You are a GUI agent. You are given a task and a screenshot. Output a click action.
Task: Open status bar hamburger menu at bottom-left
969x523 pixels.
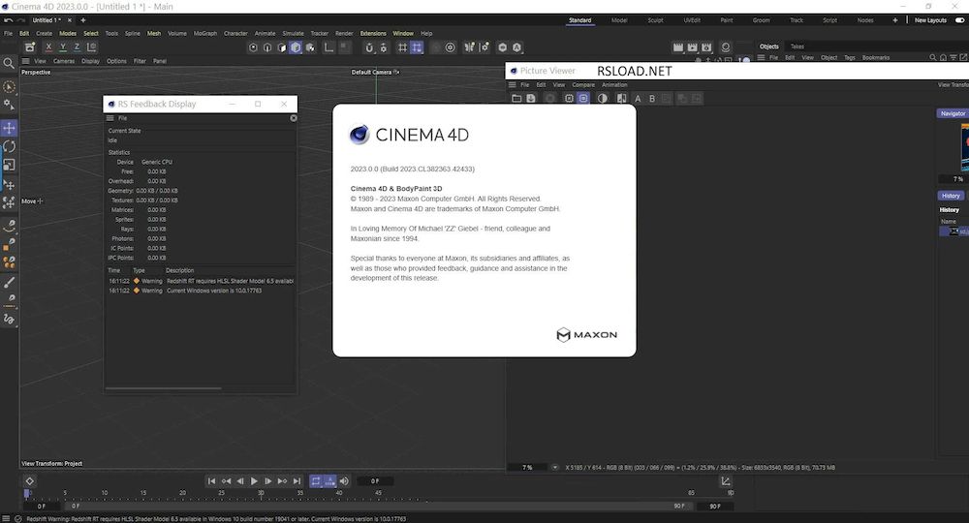6,519
